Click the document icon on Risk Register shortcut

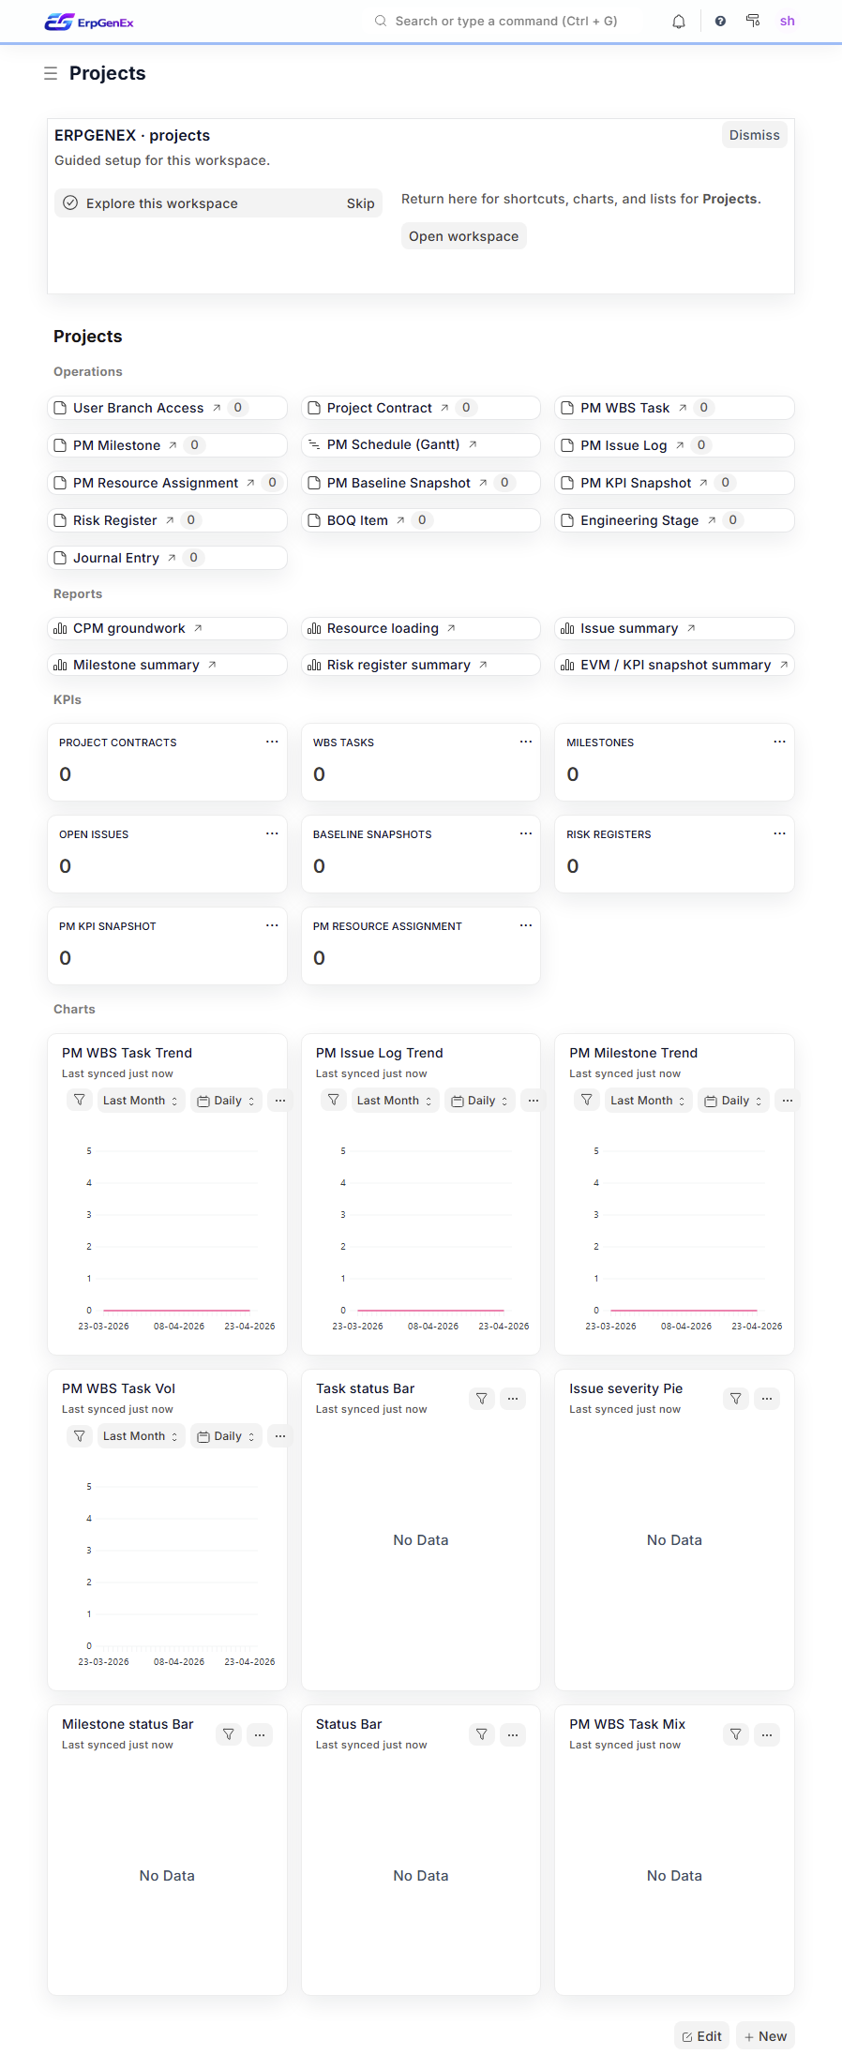click(x=60, y=519)
